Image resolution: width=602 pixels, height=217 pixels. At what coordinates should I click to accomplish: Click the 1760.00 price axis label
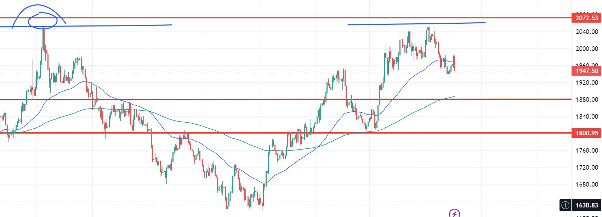point(587,151)
